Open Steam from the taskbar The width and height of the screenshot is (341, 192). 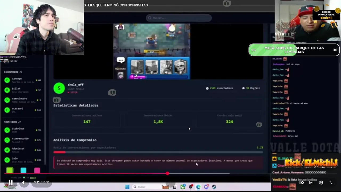(x=214, y=187)
